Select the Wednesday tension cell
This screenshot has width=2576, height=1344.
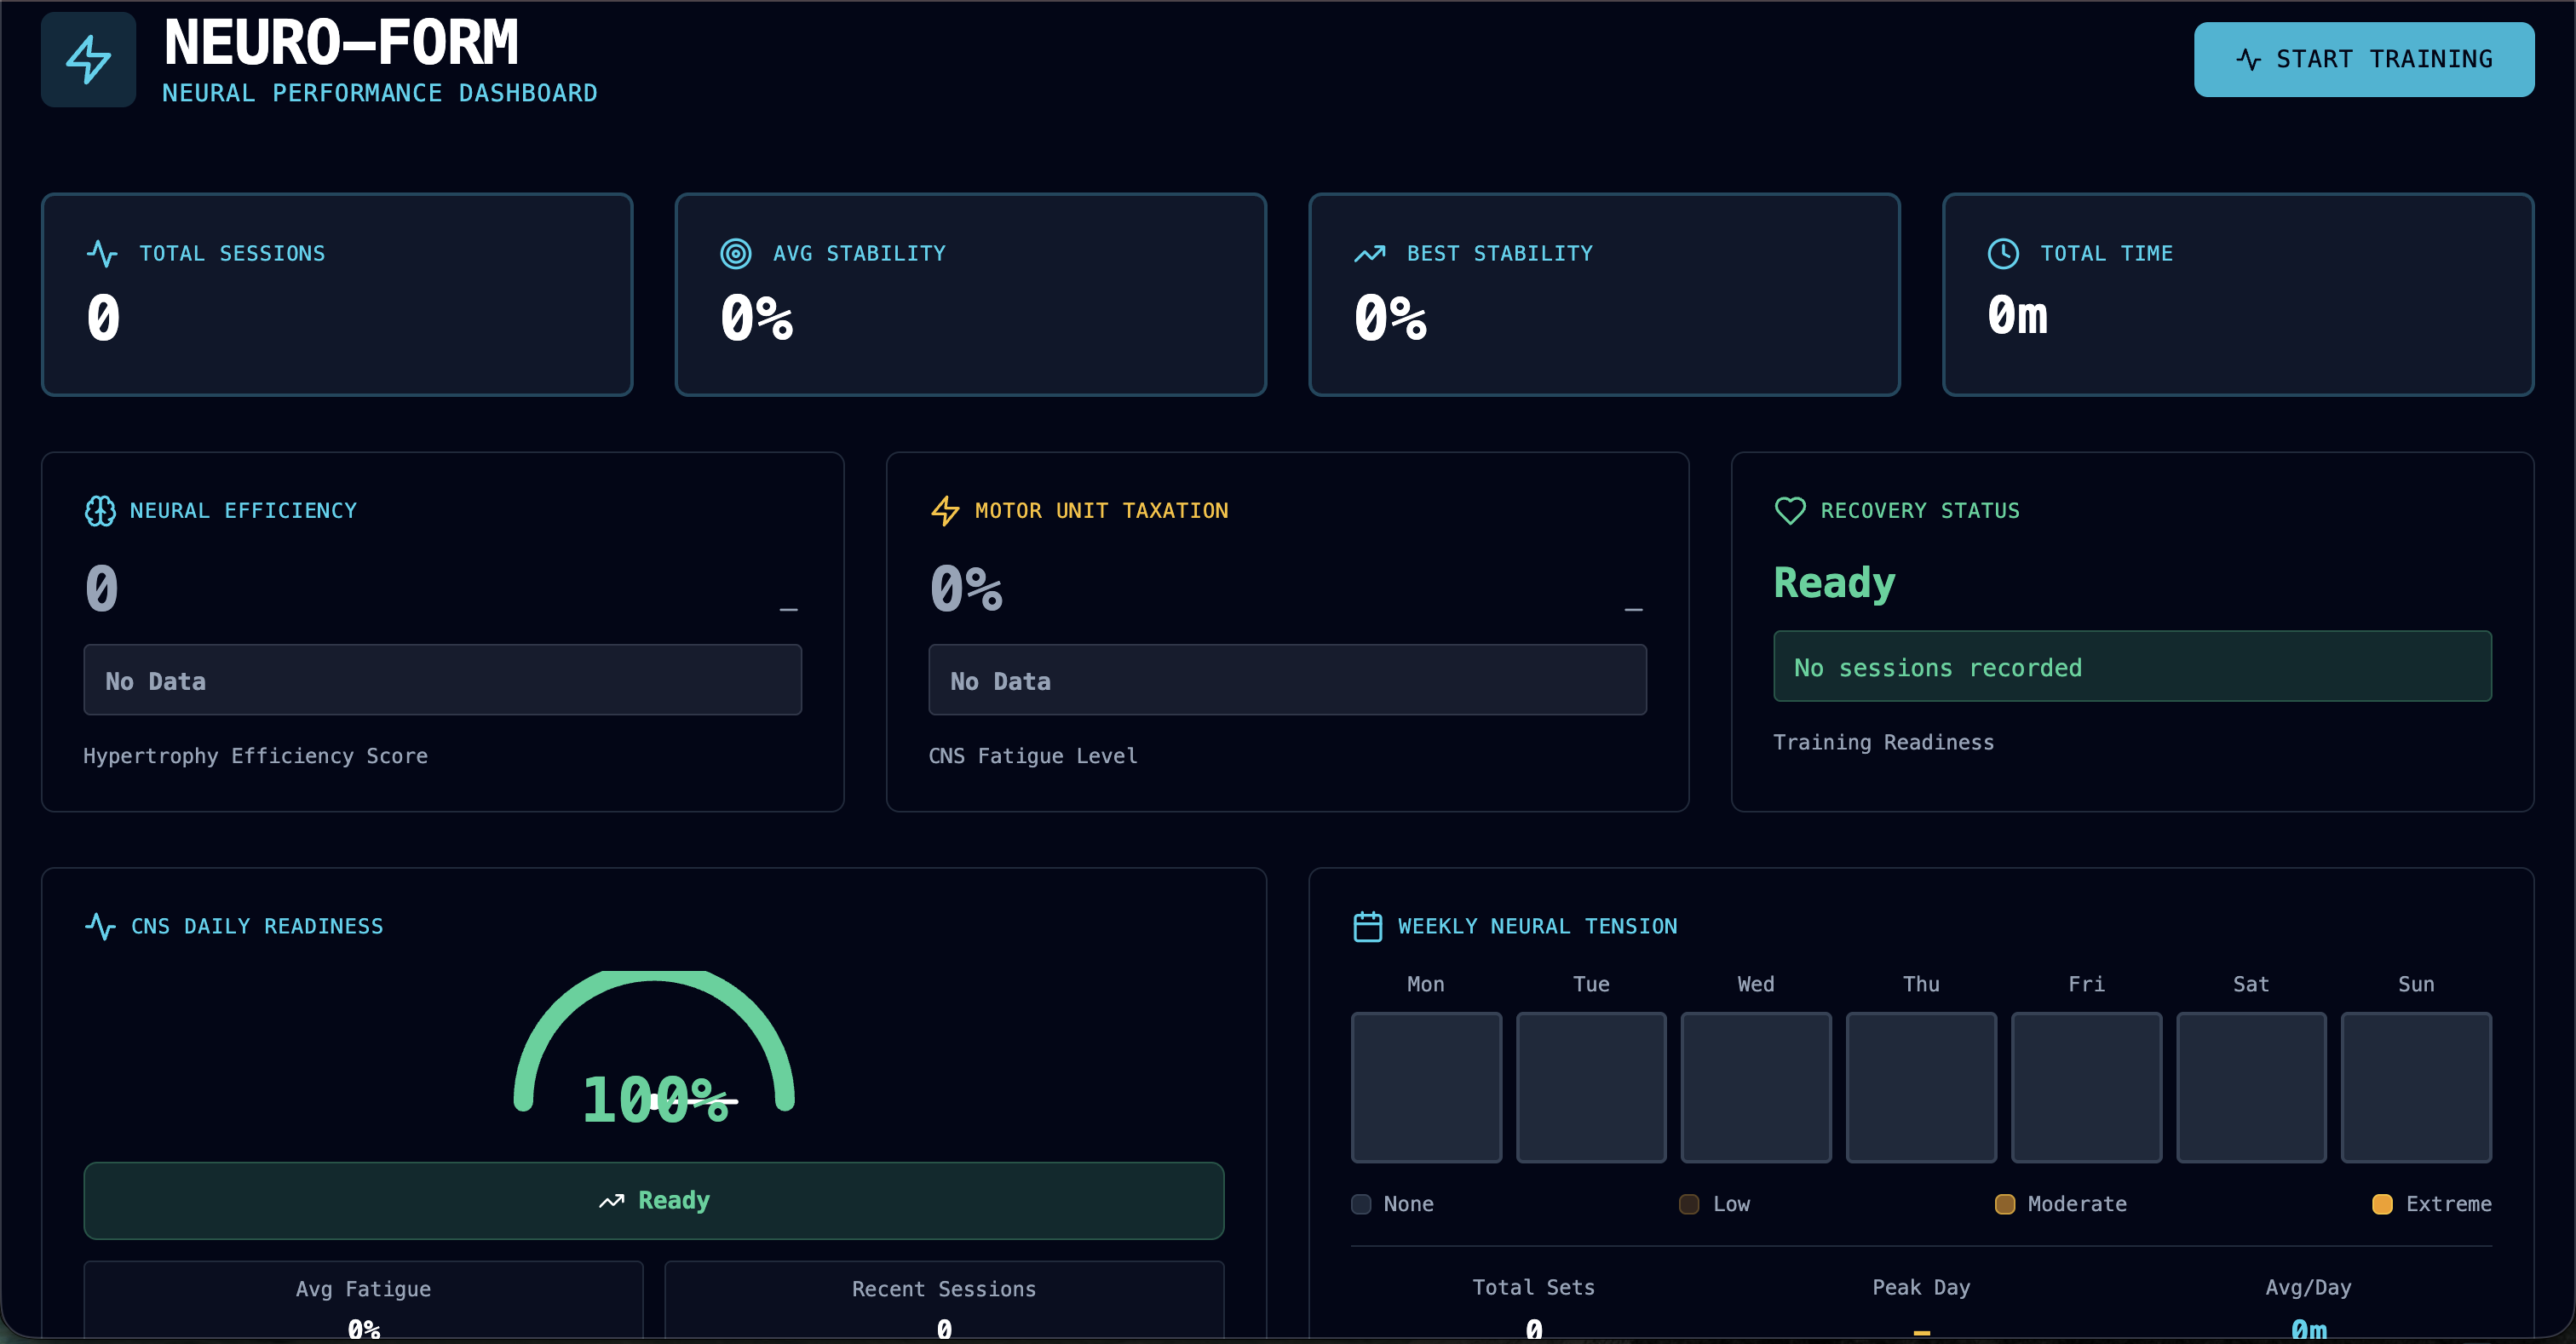1756,1087
